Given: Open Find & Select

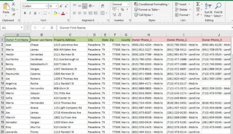Looking at the screenshot, I should coord(218,10).
